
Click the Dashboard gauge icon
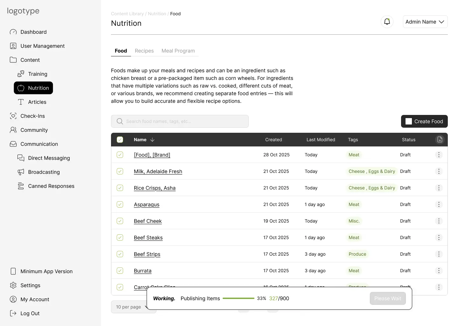(x=13, y=32)
